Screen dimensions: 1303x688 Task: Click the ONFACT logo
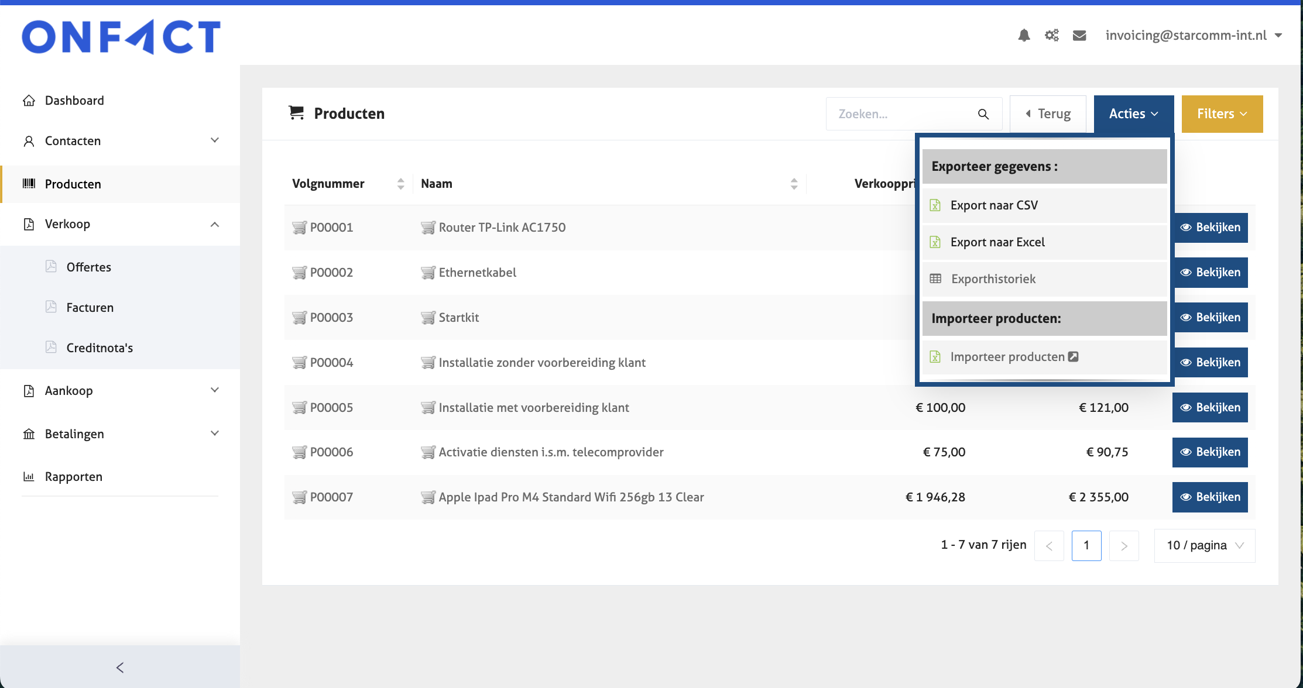point(121,37)
